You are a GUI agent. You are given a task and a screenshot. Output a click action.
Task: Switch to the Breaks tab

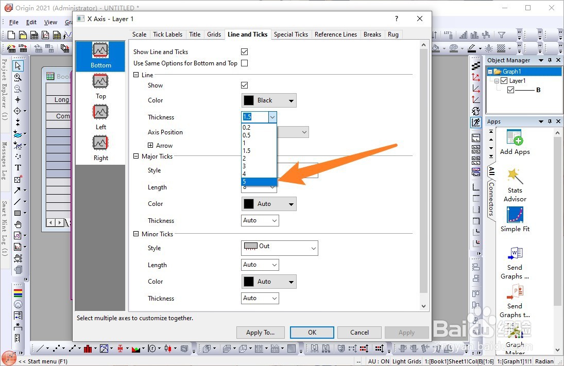coord(372,34)
